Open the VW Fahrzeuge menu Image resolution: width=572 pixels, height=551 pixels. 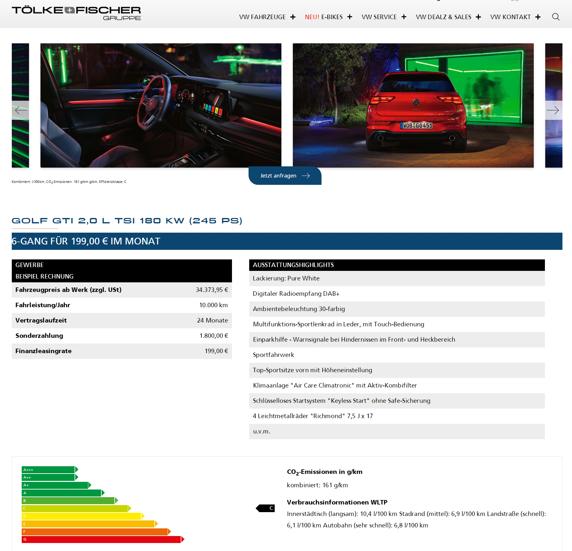tap(262, 17)
